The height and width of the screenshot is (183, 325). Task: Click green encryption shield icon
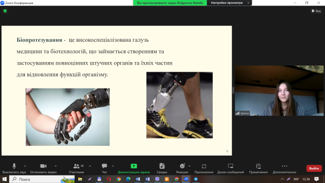point(5,11)
